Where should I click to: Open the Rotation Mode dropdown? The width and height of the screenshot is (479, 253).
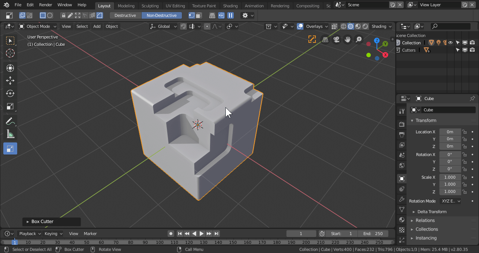coord(450,201)
